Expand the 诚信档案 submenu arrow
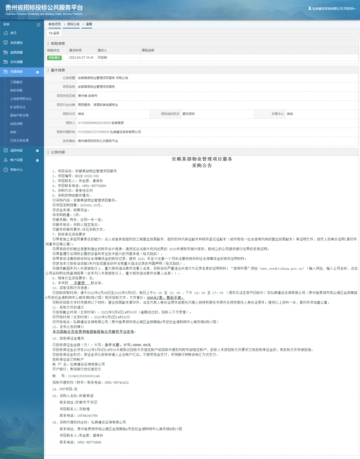The image size is (360, 459). pyautogui.click(x=37, y=151)
